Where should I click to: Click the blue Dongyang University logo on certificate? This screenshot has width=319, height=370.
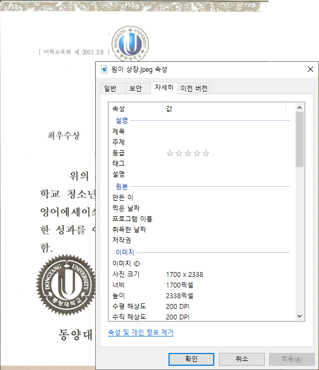tap(130, 44)
